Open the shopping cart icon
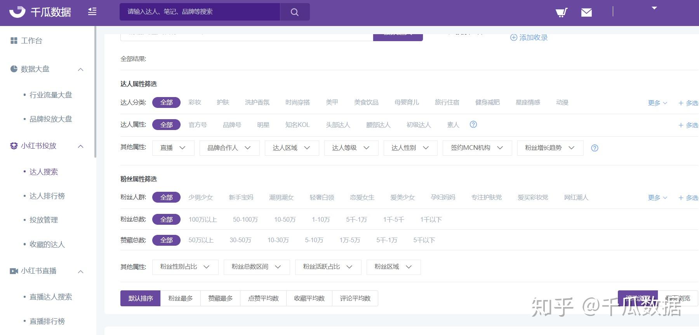699x335 pixels. click(562, 12)
